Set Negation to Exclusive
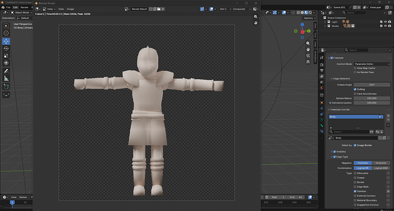Screen dimensions: 394x211 click(381, 163)
